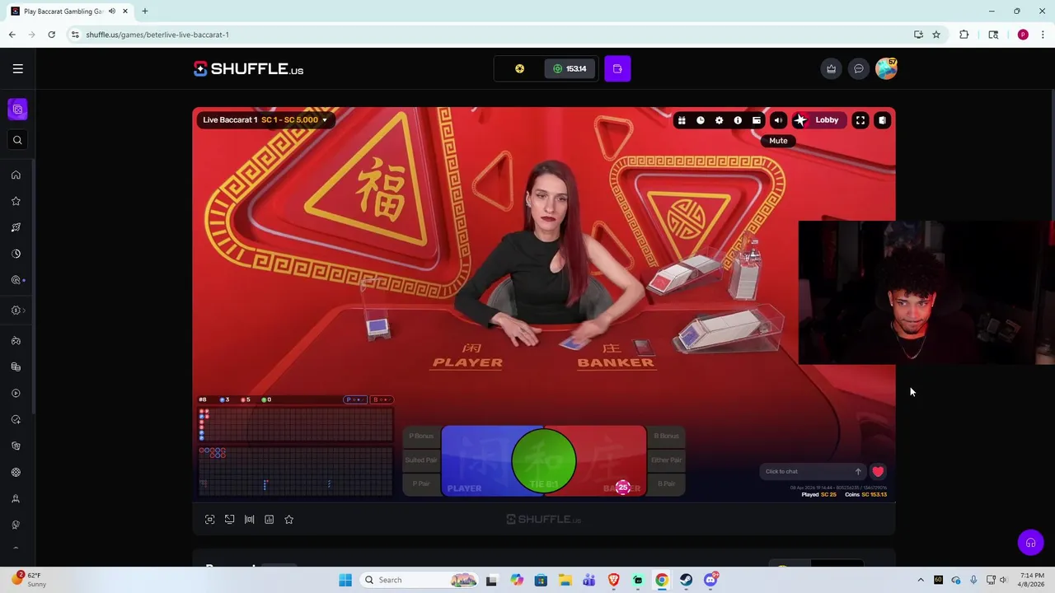Click the focus mode icon below game

pyautogui.click(x=209, y=520)
